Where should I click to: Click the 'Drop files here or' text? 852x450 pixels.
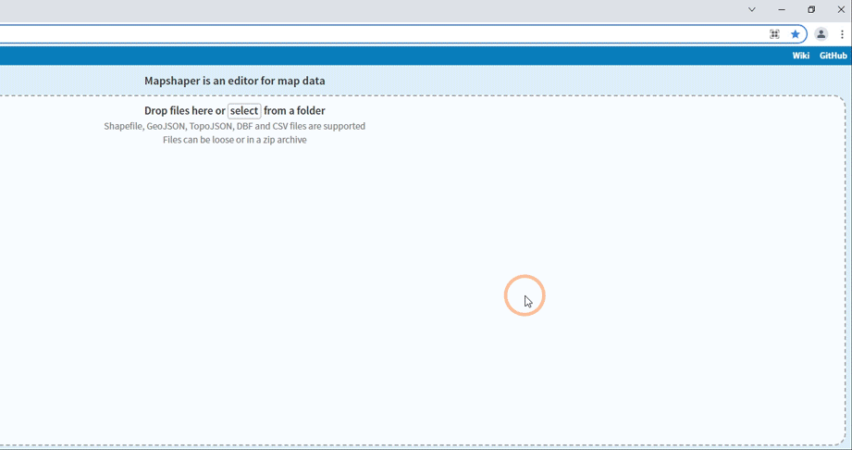tap(185, 110)
